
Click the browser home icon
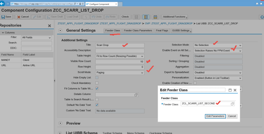tap(257, 4)
